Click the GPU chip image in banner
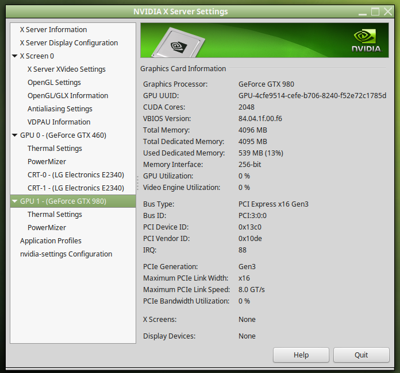This screenshot has height=373, width=400. point(178,42)
